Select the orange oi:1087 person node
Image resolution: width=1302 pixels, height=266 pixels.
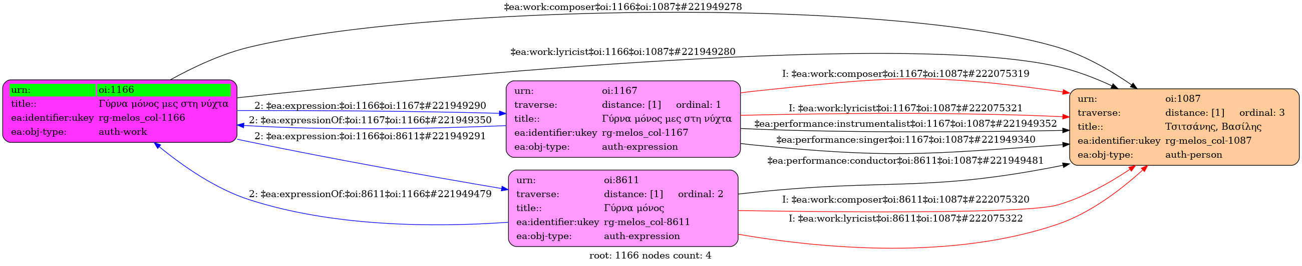pyautogui.click(x=1184, y=127)
